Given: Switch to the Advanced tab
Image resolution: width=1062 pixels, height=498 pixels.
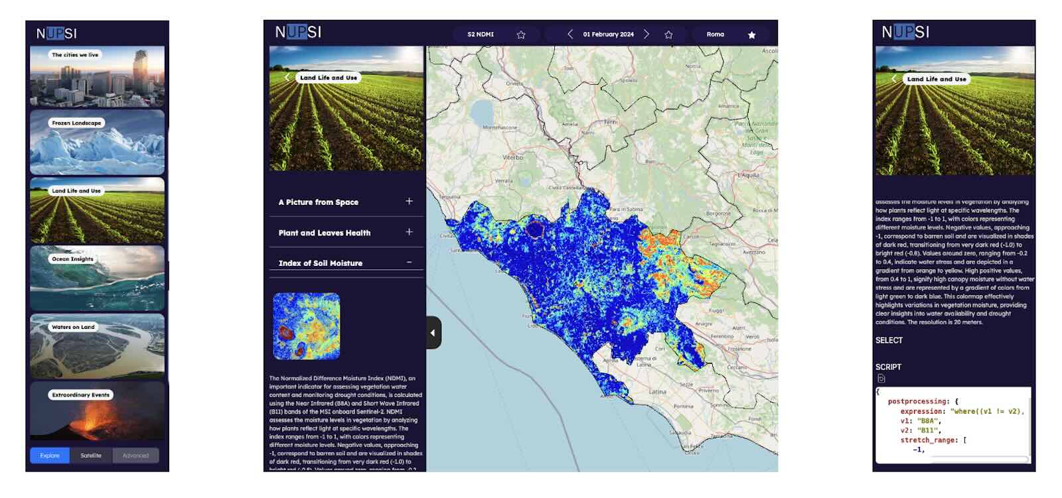Looking at the screenshot, I should (x=135, y=456).
